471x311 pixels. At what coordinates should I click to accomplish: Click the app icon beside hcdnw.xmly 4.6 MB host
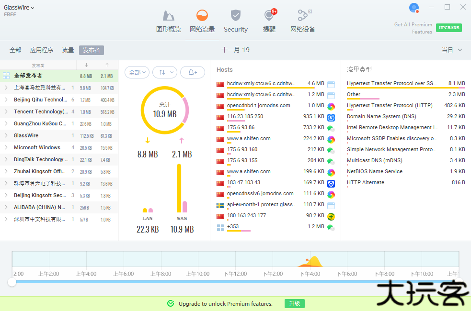[x=331, y=85]
